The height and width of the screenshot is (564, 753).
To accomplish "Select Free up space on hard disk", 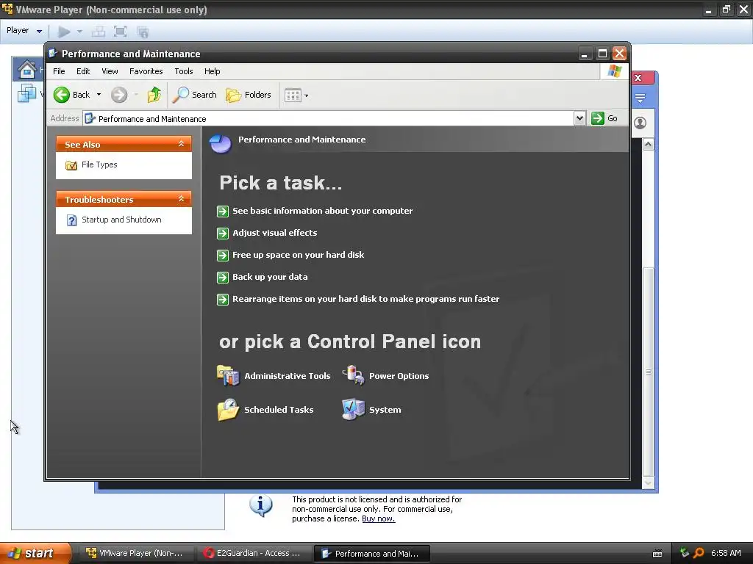I will (x=299, y=255).
